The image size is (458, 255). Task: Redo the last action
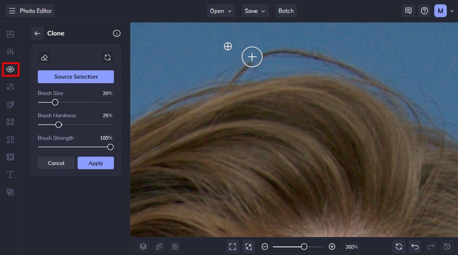pyautogui.click(x=431, y=247)
